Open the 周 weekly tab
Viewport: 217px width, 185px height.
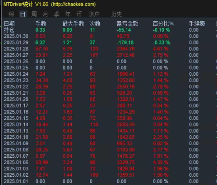pyautogui.click(x=34, y=14)
